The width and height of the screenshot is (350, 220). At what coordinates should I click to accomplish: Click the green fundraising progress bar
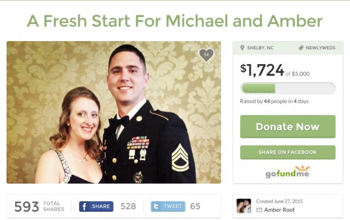tap(287, 88)
